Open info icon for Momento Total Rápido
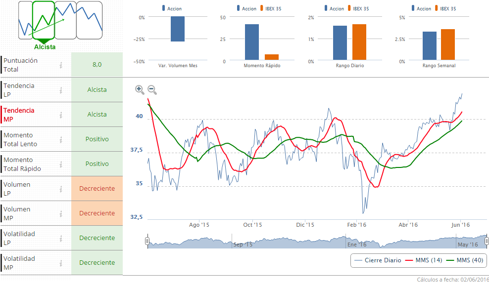Viewport: 489px width, 287px height. click(x=61, y=164)
